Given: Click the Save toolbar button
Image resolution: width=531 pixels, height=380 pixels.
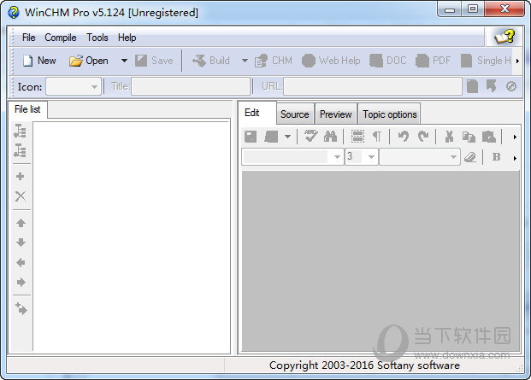Looking at the screenshot, I should [x=154, y=61].
